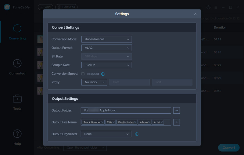Open the Conversion Mode dropdown
This screenshot has height=155, width=244.
pos(106,39)
